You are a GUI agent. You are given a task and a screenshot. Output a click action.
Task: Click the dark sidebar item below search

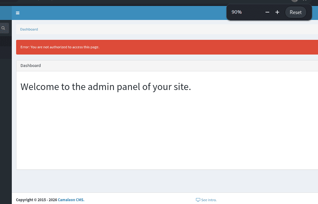tap(6, 41)
